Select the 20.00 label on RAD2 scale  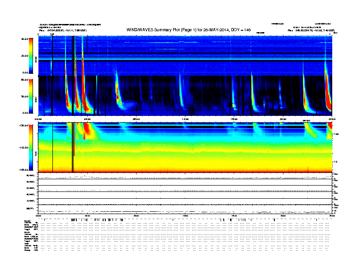click(x=24, y=56)
